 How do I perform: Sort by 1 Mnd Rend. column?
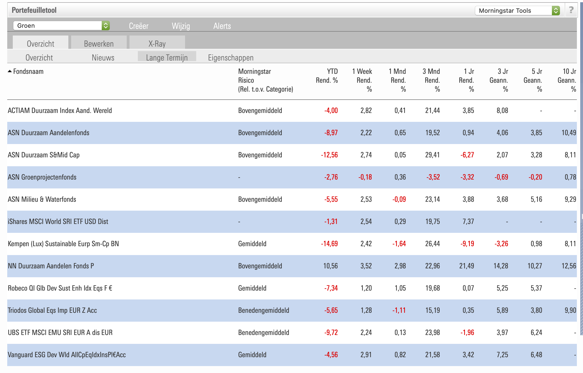click(397, 80)
